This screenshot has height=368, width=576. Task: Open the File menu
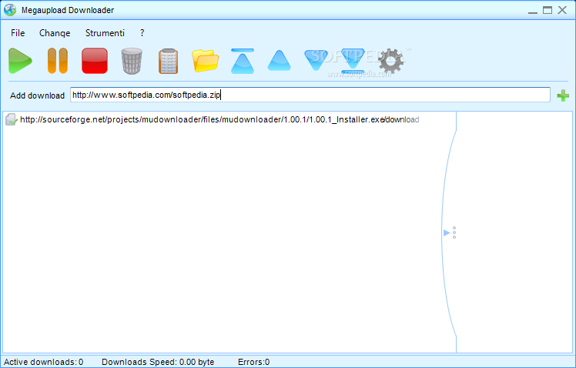(18, 33)
